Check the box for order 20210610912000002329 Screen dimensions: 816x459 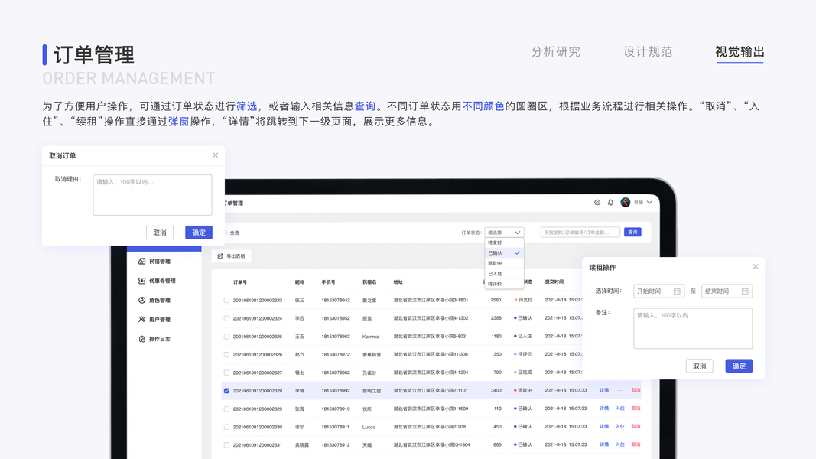coord(226,409)
